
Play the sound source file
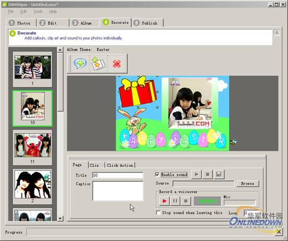click(196, 174)
